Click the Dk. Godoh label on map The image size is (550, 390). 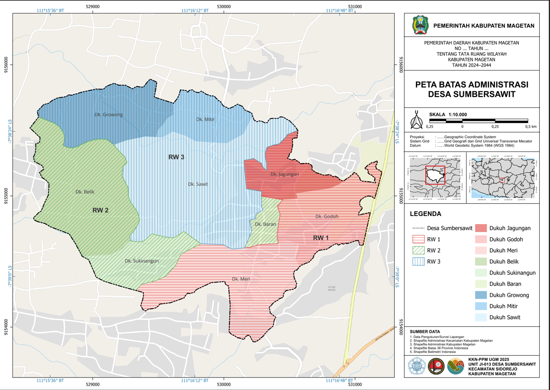(x=327, y=216)
